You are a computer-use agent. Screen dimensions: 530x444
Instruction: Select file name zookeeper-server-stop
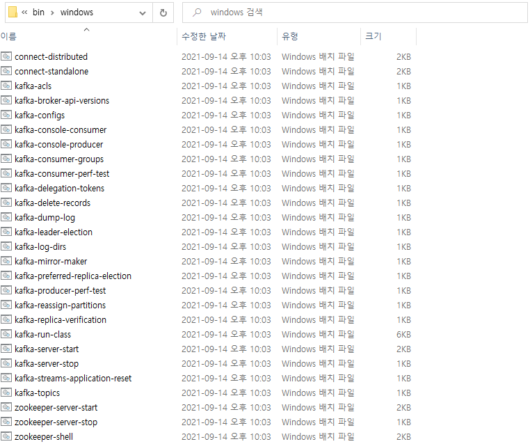click(x=56, y=422)
